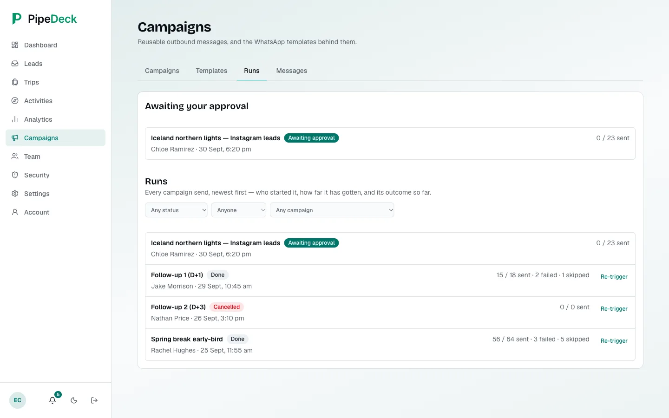Image resolution: width=669 pixels, height=418 pixels.
Task: Click the Team people icon
Action: point(15,157)
